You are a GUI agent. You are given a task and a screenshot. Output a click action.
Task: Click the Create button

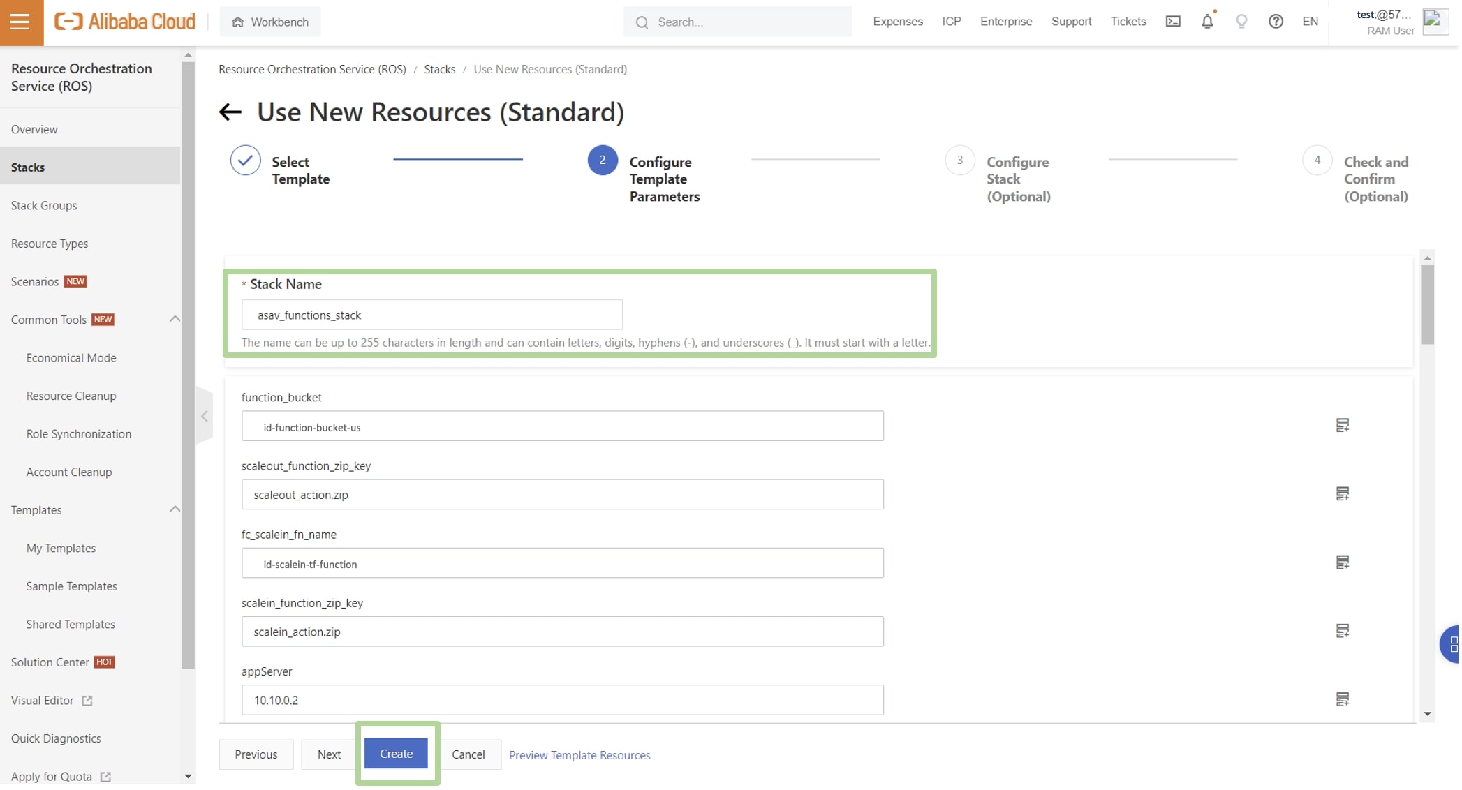pyautogui.click(x=396, y=754)
